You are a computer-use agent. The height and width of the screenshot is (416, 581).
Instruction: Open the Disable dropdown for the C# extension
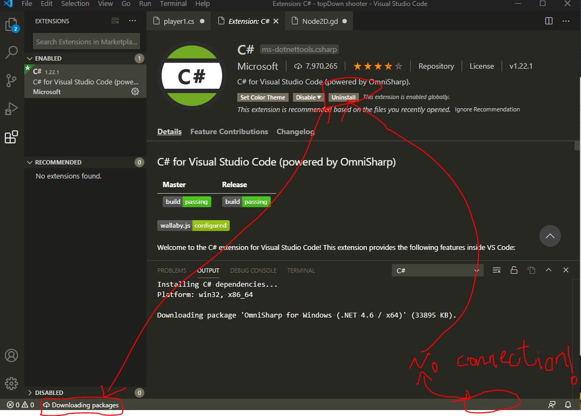[x=308, y=97]
